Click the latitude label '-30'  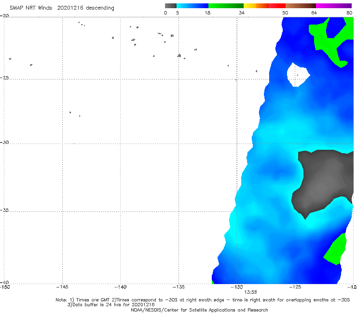[4, 142]
